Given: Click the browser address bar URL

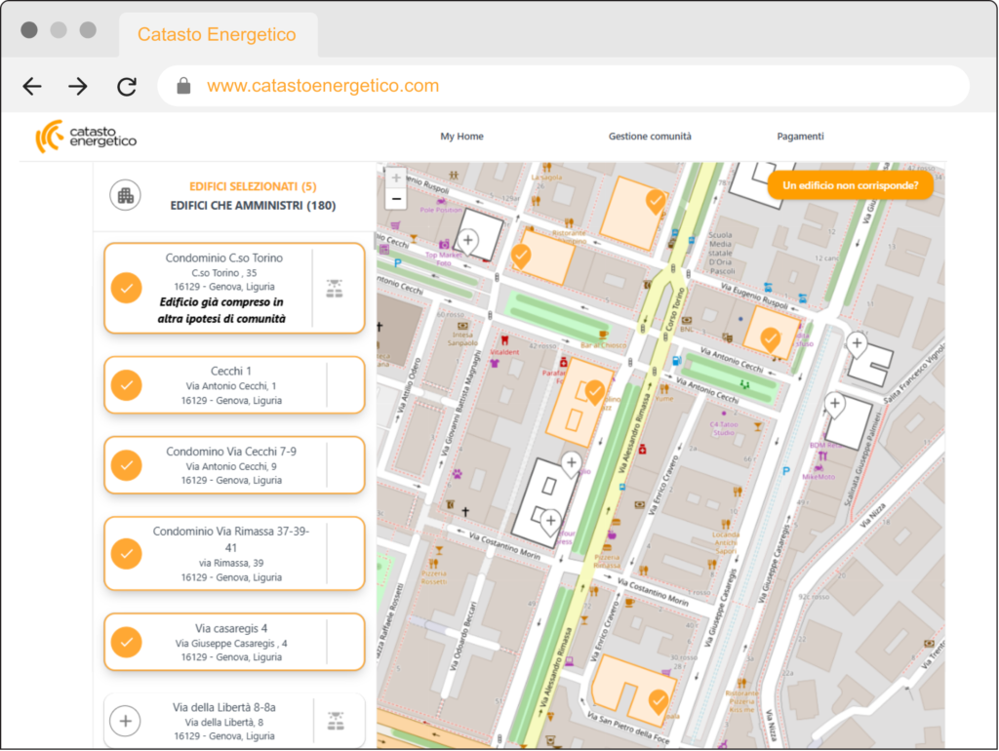Looking at the screenshot, I should click(323, 87).
